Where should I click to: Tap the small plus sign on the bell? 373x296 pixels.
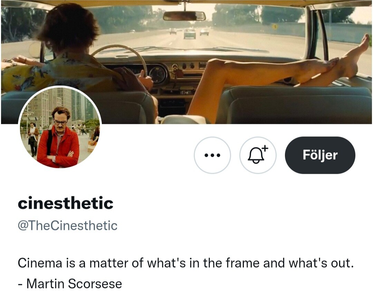pos(265,149)
